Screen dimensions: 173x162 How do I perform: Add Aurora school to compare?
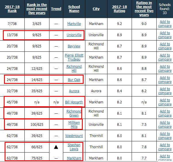pyautogui.click(x=165, y=91)
